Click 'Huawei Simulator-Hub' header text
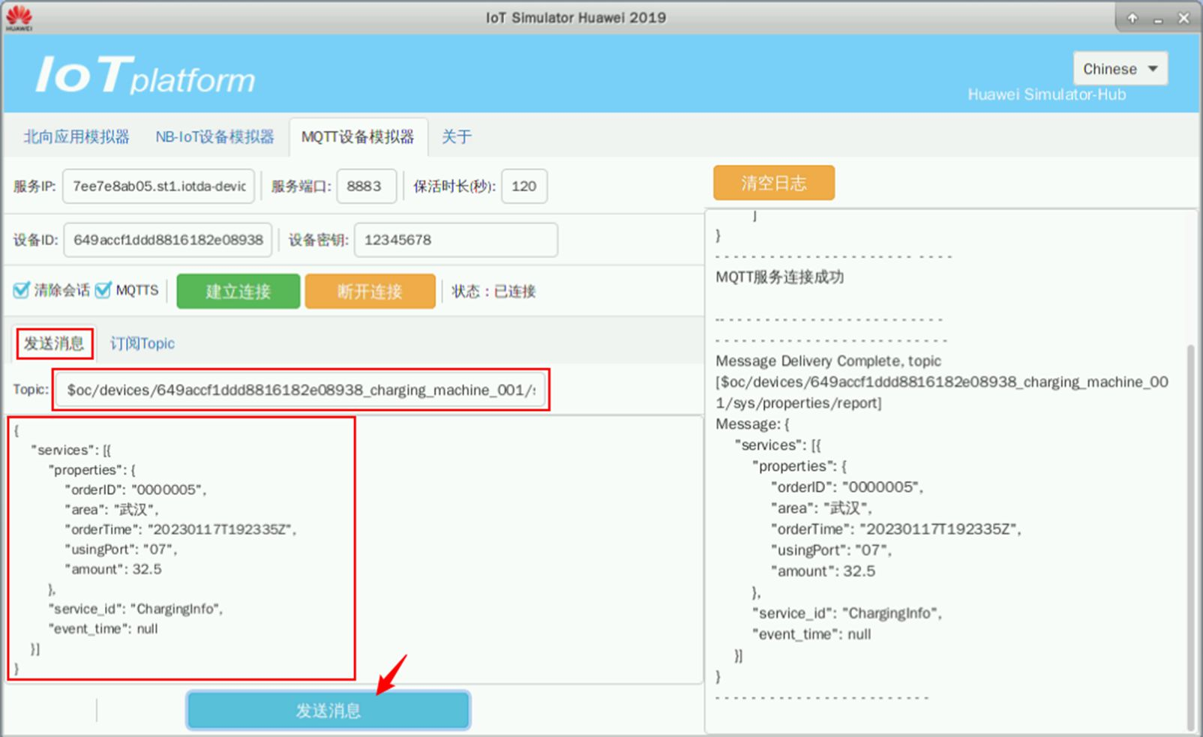 point(1046,94)
